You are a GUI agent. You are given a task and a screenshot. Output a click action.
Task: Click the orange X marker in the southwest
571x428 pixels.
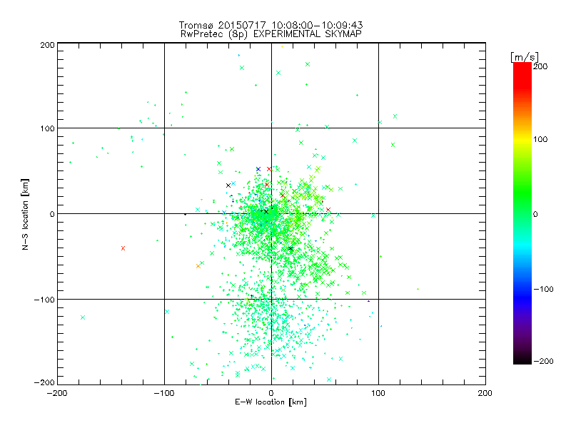198,266
